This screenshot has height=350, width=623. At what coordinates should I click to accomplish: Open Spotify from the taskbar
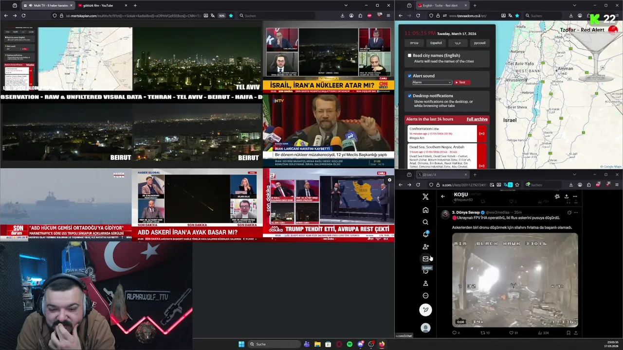pyautogui.click(x=349, y=344)
